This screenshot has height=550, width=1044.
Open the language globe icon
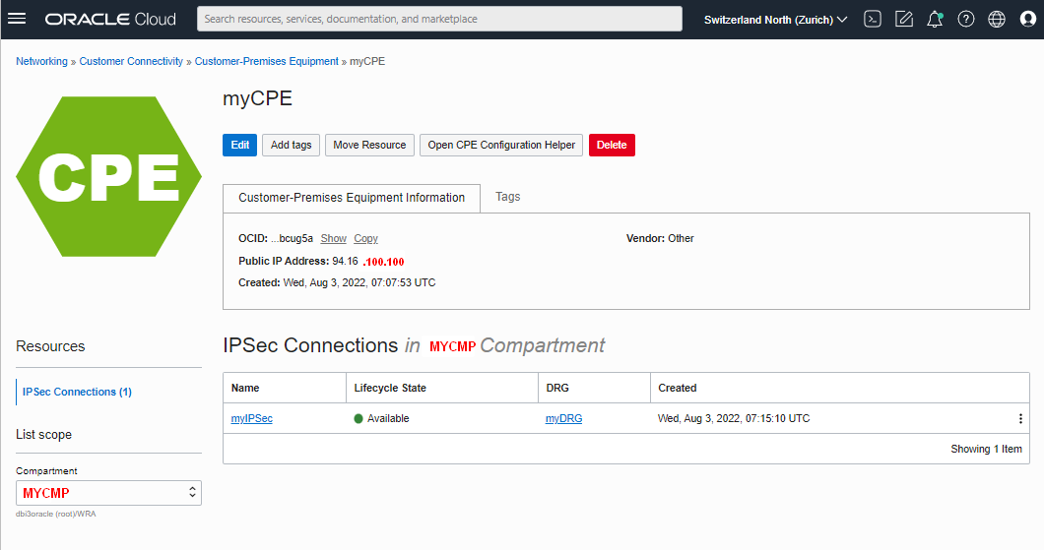(997, 19)
